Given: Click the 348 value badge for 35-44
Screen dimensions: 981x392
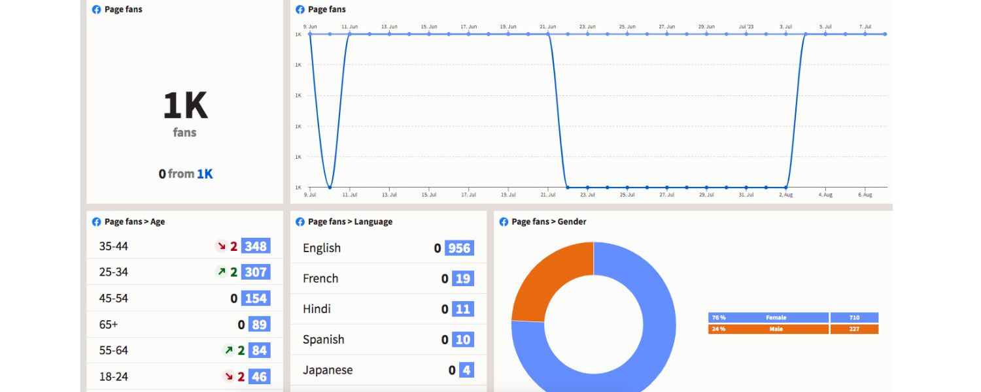Looking at the screenshot, I should click(256, 246).
